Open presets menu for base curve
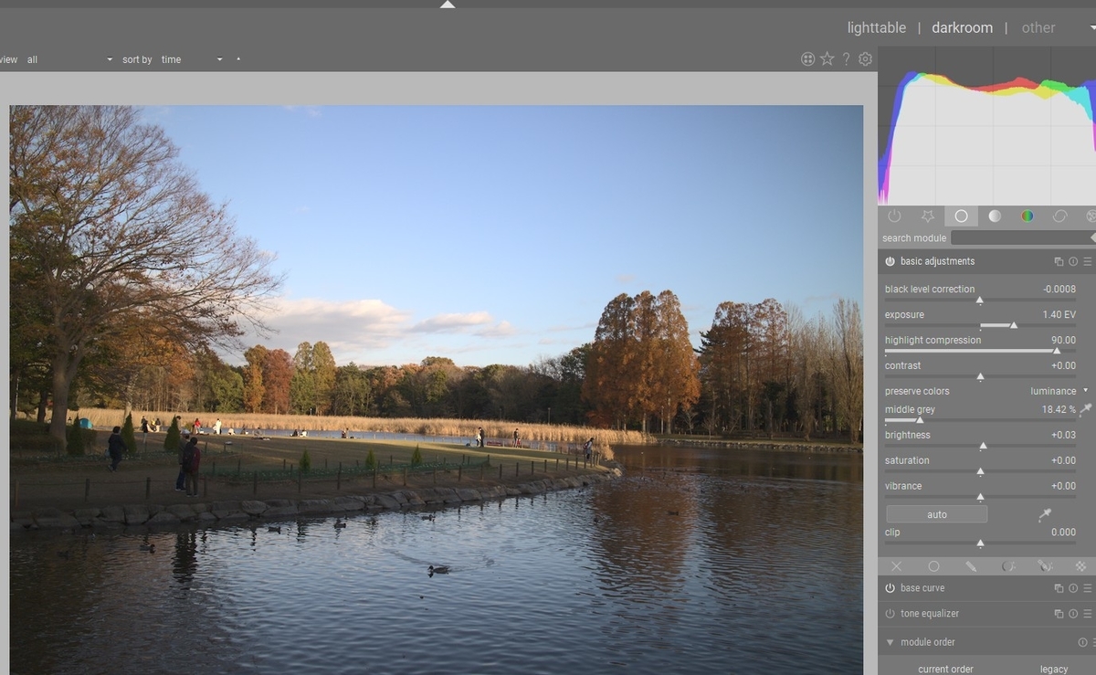Image resolution: width=1096 pixels, height=675 pixels. click(1088, 588)
